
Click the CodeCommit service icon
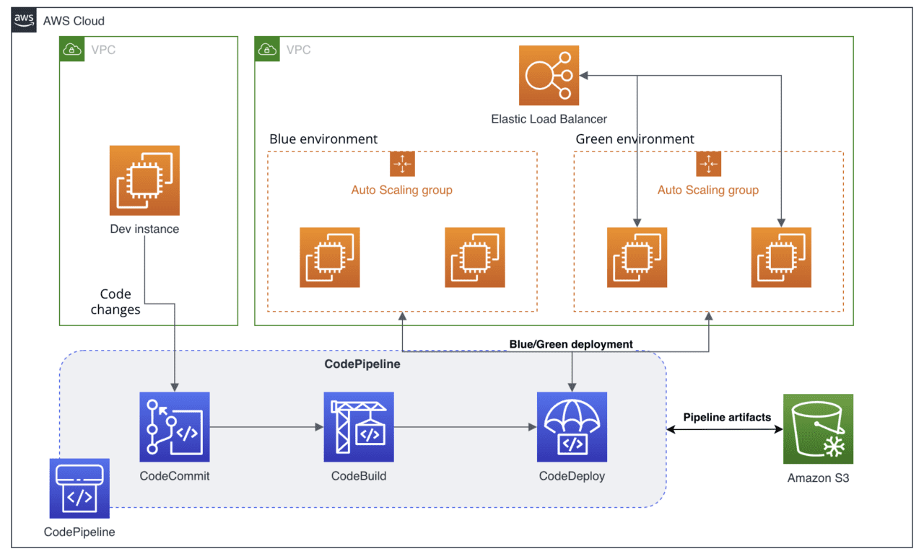click(175, 427)
